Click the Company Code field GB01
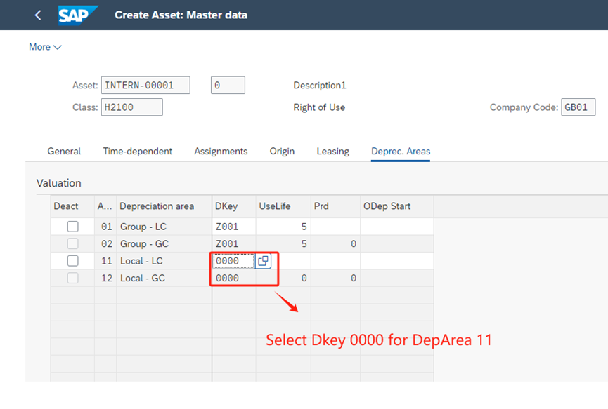The height and width of the screenshot is (409, 608). pos(578,107)
